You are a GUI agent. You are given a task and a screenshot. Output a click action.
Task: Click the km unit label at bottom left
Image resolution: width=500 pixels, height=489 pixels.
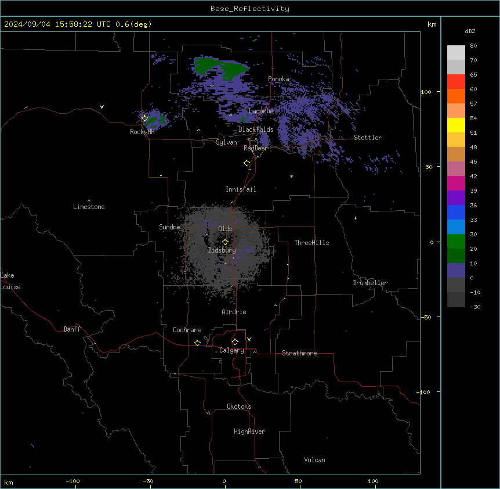pyautogui.click(x=9, y=482)
